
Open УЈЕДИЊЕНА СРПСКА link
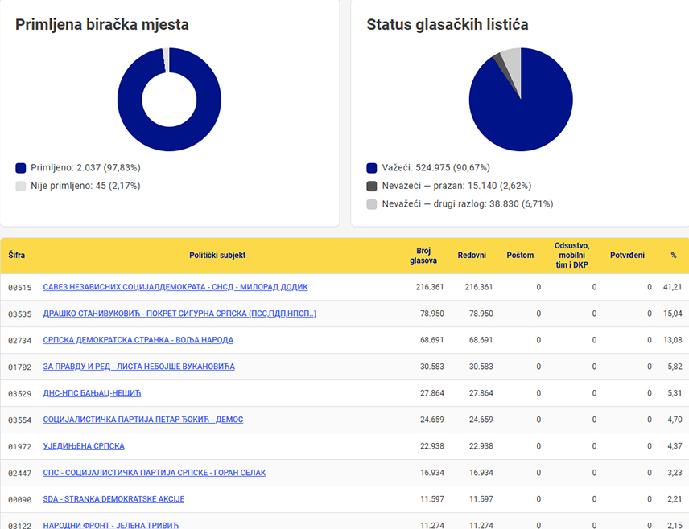click(x=84, y=446)
